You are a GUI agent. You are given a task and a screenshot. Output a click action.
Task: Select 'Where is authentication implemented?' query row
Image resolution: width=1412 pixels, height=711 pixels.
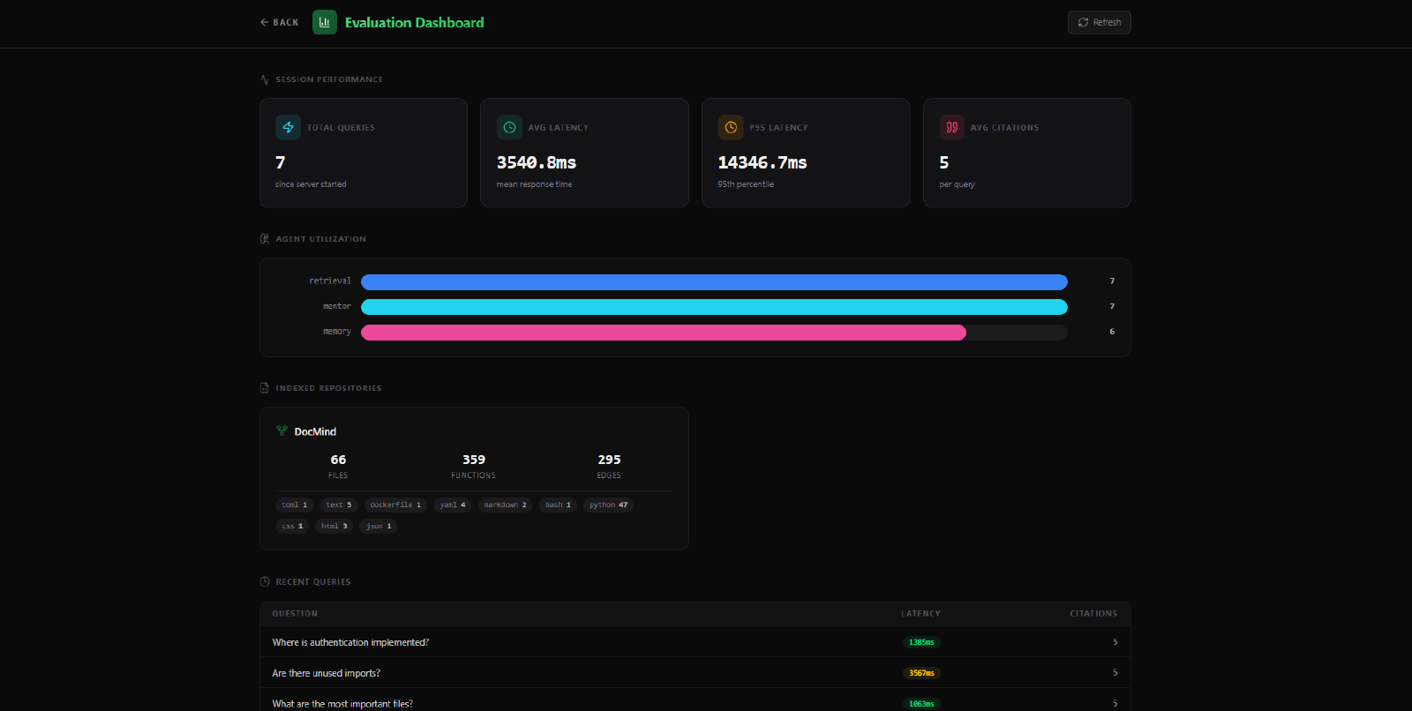tap(695, 642)
